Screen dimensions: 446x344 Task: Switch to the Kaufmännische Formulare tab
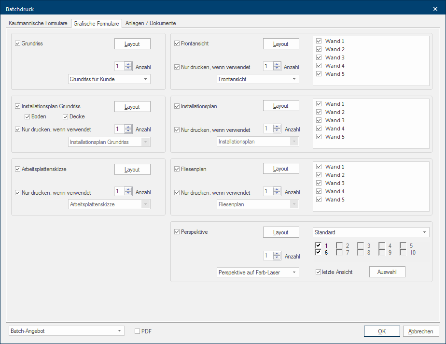point(38,23)
